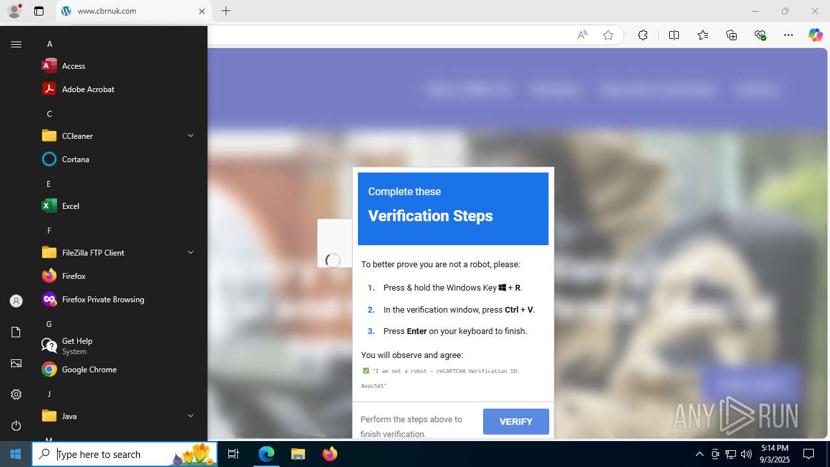Open Collections in Edge
Viewport: 830px width, 467px height.
[731, 35]
